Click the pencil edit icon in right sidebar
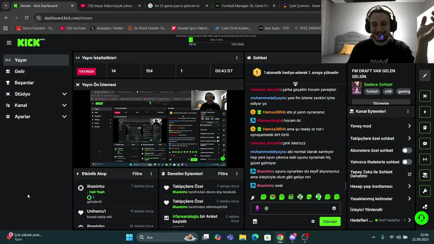The image size is (434, 244). [x=425, y=76]
